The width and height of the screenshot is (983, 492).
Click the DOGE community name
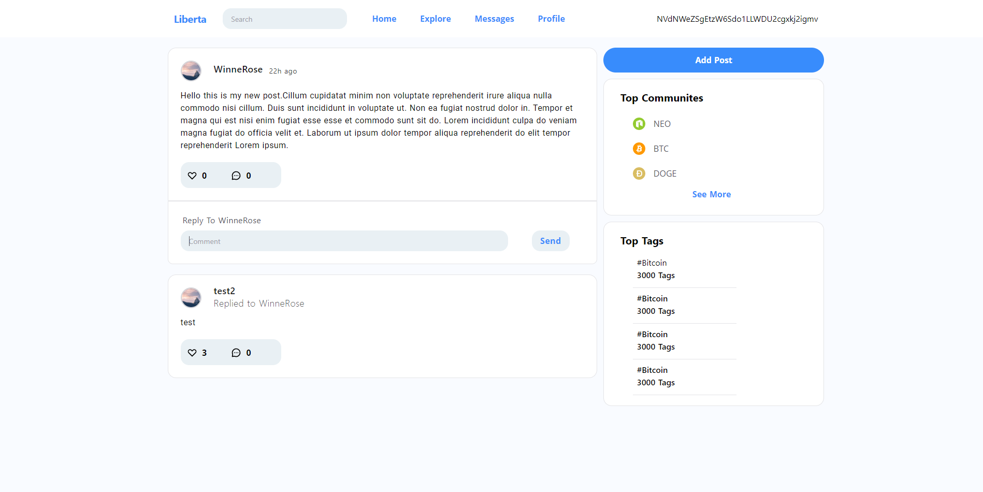pyautogui.click(x=665, y=173)
